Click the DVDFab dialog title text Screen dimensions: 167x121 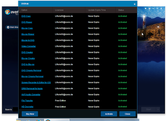pos(25,4)
